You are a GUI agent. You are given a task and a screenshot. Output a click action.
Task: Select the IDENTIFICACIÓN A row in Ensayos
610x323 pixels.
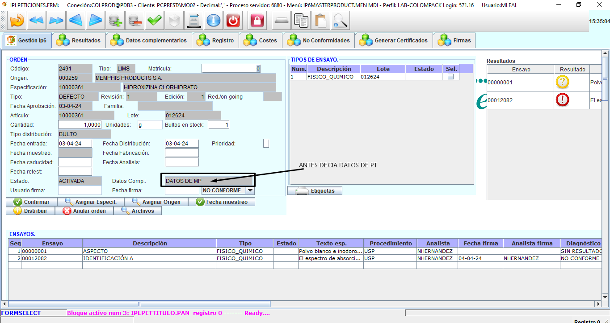coord(305,258)
